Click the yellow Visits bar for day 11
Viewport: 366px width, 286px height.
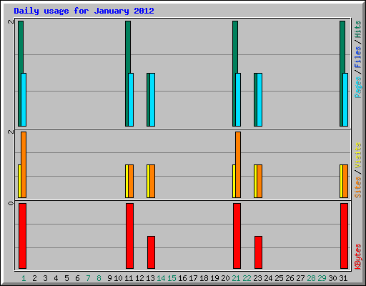(x=127, y=181)
